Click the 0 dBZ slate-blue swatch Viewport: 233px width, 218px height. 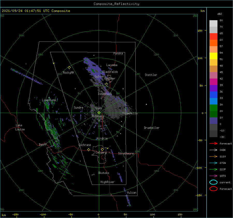pos(213,121)
